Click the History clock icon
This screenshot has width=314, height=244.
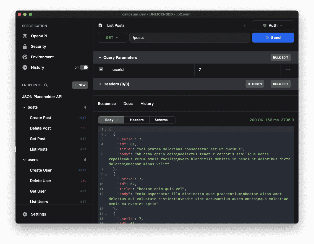point(25,67)
